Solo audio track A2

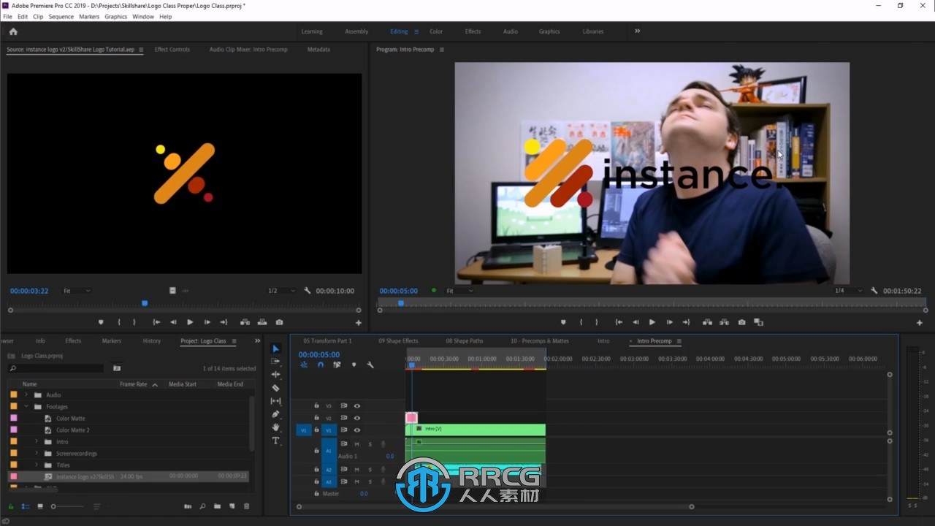[370, 469]
